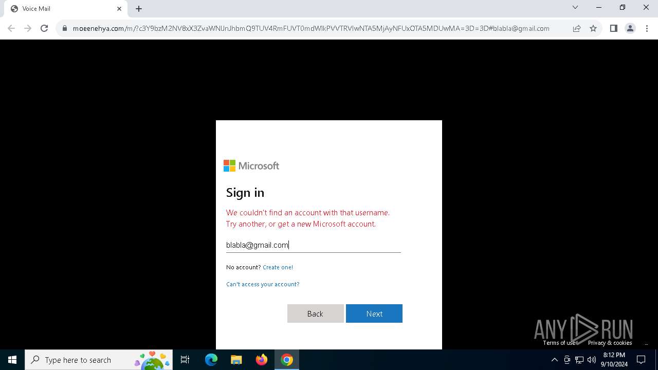Screen dimensions: 658x370
Task: Minimize the Chrome window
Action: [599, 7]
